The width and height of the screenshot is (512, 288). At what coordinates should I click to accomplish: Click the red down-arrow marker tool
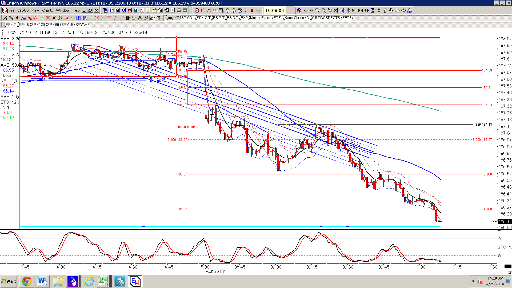click(17, 18)
